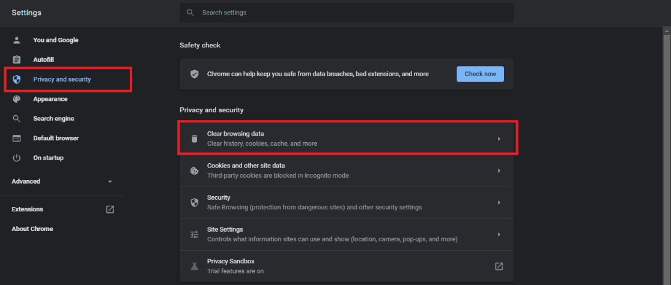Image resolution: width=671 pixels, height=285 pixels.
Task: Open Clear browsing data chevron arrow
Action: coord(499,139)
